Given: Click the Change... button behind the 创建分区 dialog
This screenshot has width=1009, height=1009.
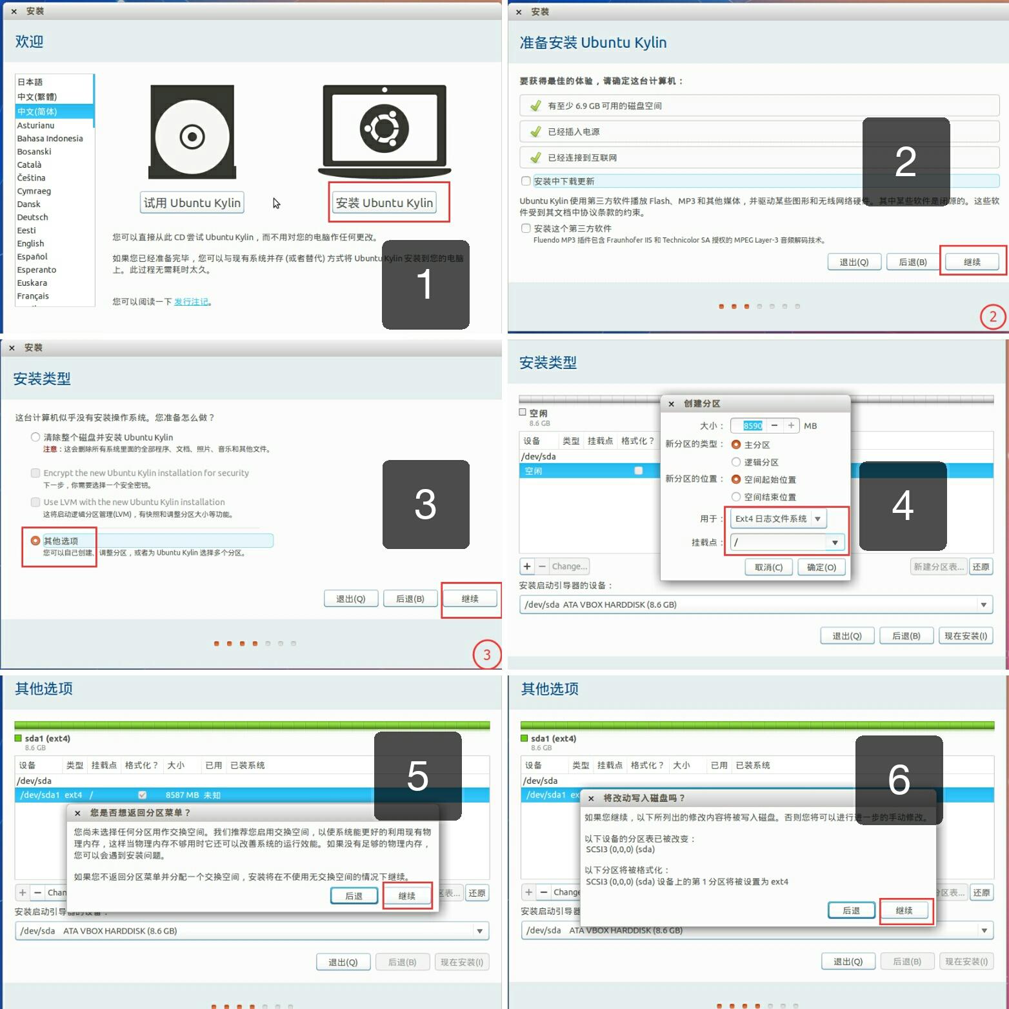Looking at the screenshot, I should pos(570,566).
